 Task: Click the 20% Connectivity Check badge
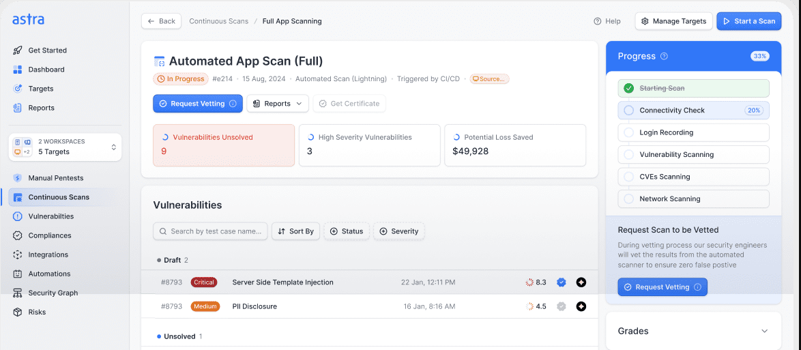(754, 111)
